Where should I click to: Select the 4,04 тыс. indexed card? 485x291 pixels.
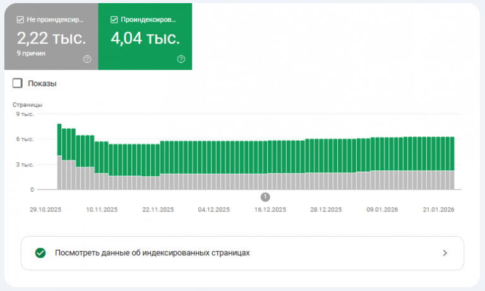coord(145,37)
